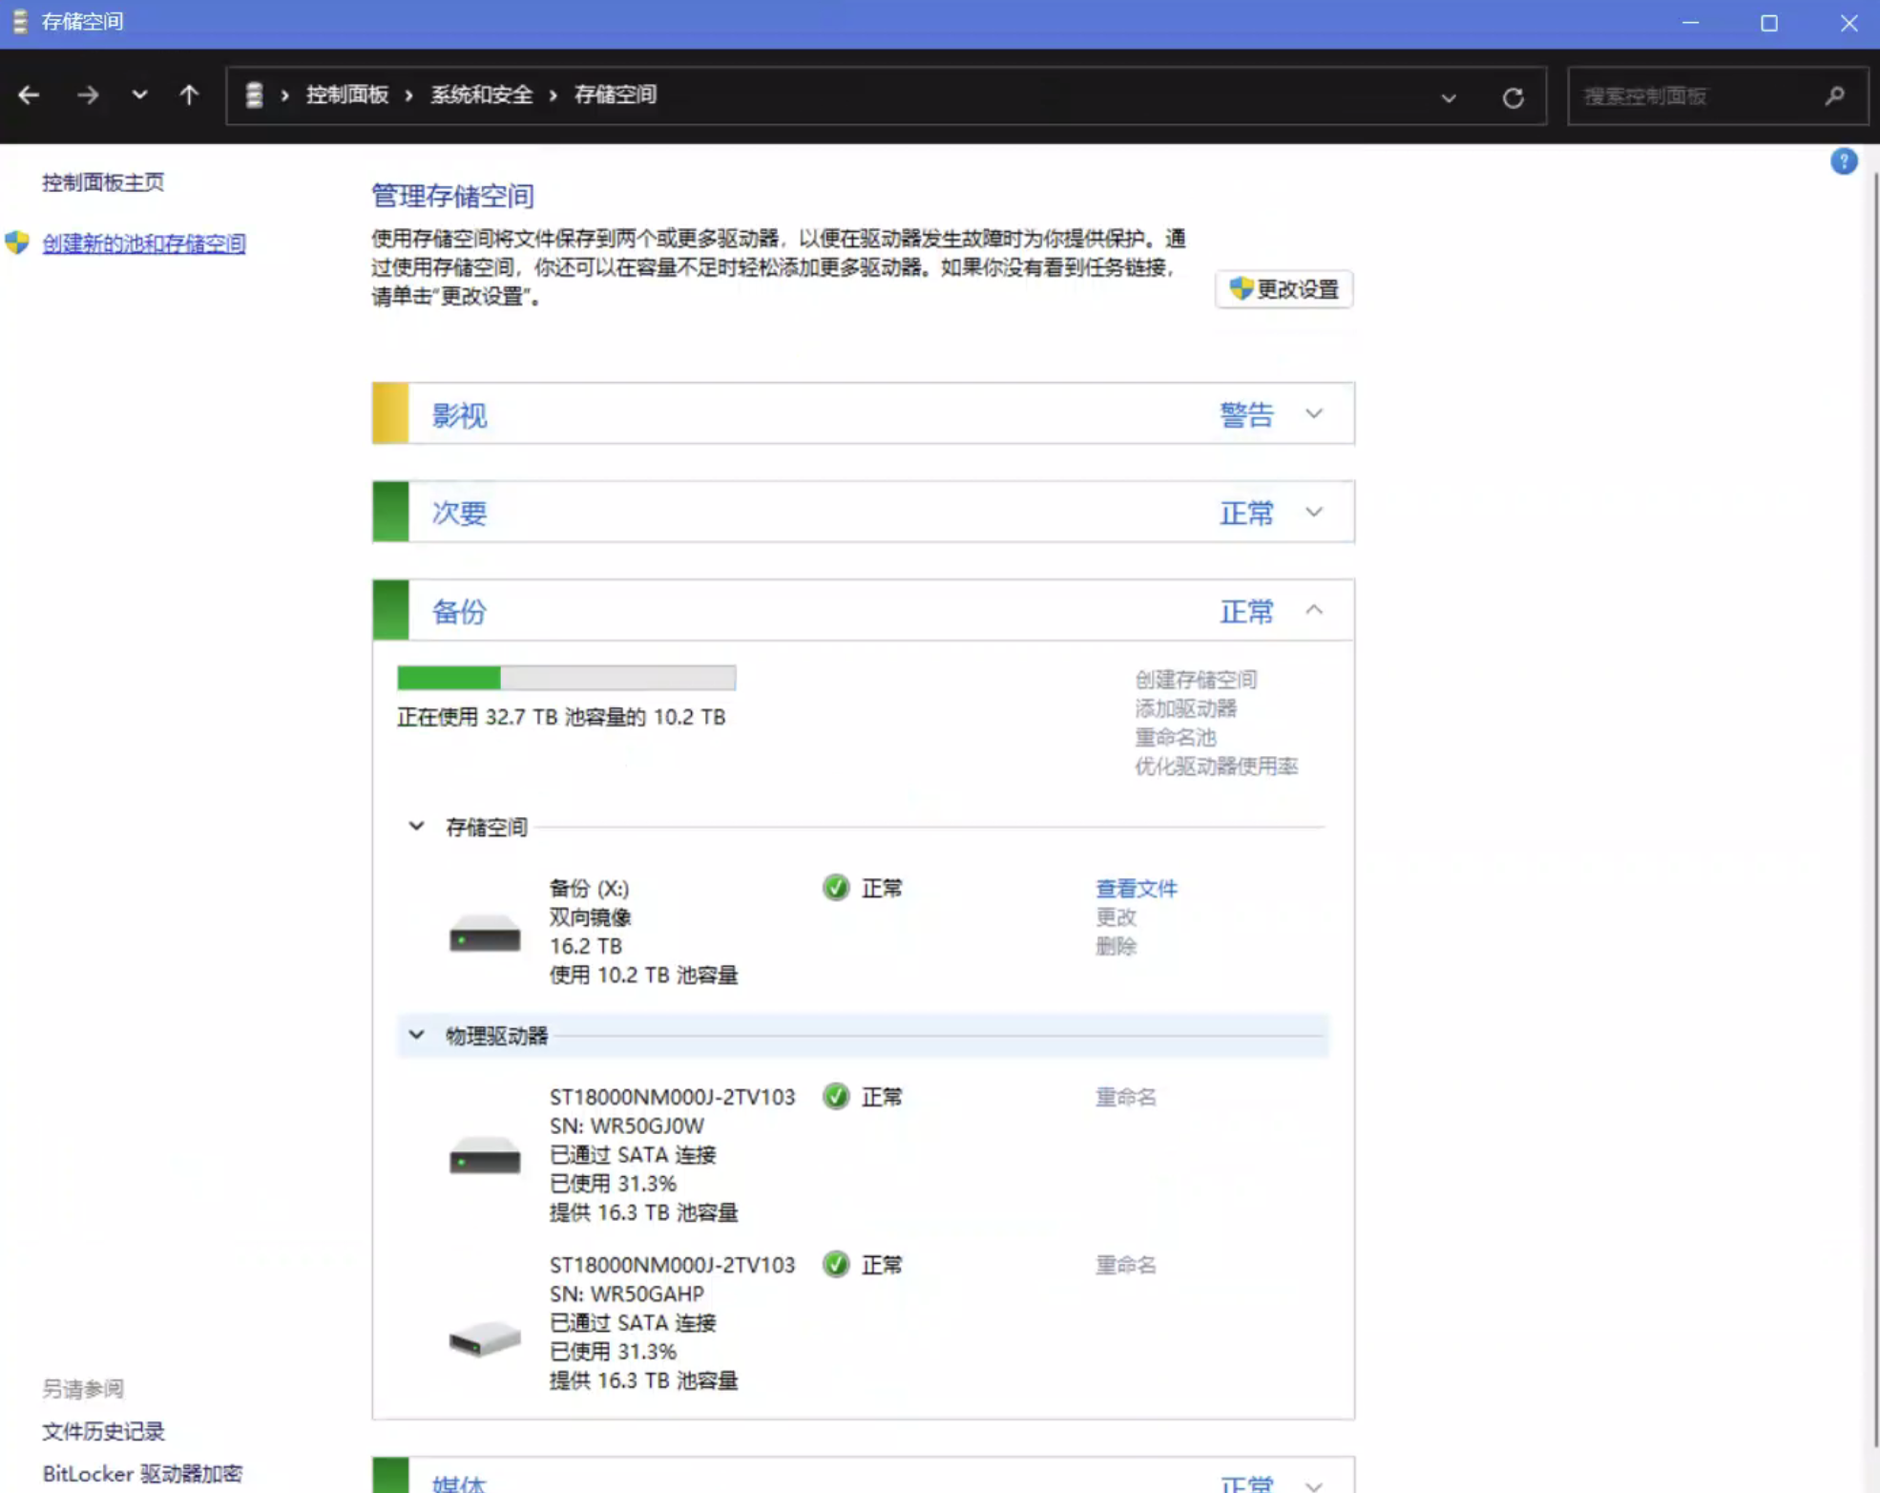Click green check status of WR50GJ0W drive
1880x1493 pixels.
click(836, 1097)
